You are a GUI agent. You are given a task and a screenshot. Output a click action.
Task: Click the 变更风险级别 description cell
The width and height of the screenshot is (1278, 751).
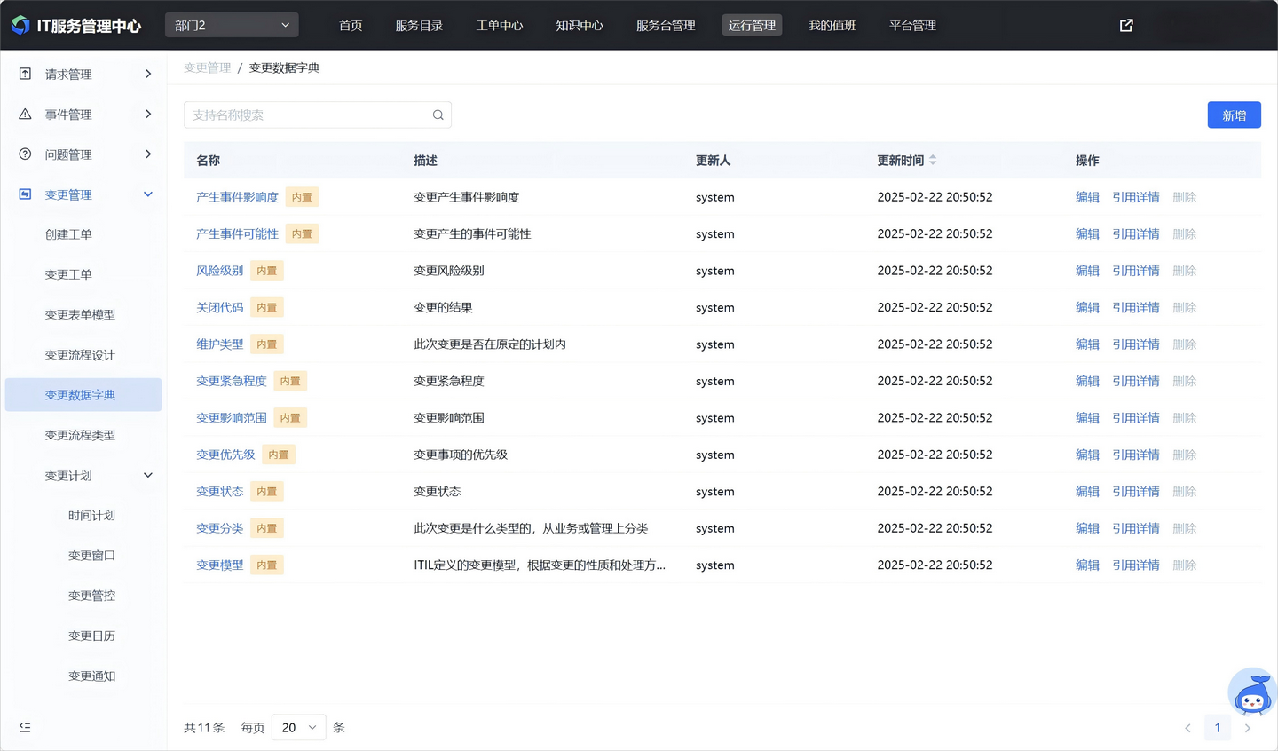[449, 271]
